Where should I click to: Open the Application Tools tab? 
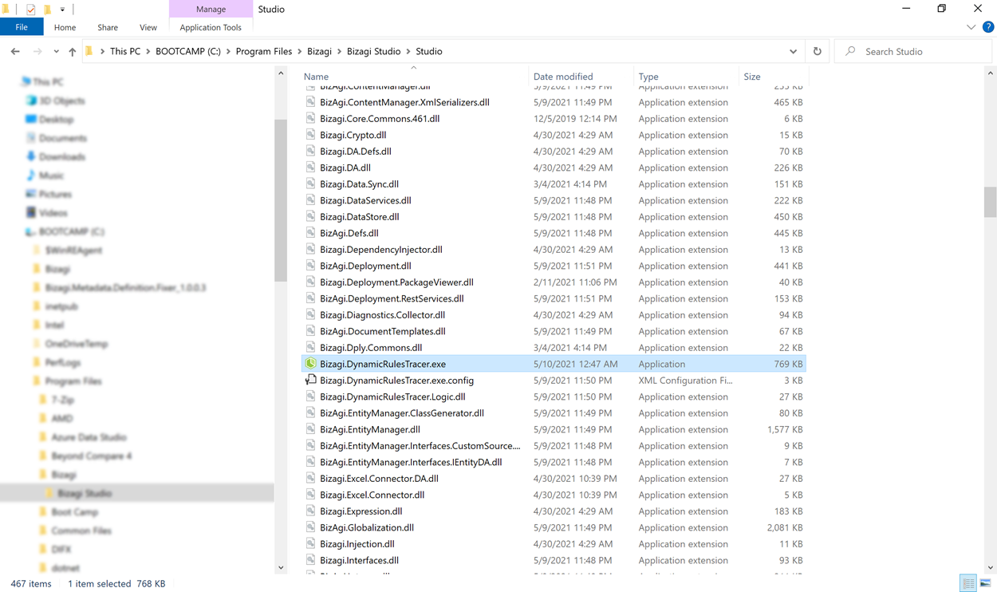tap(211, 27)
